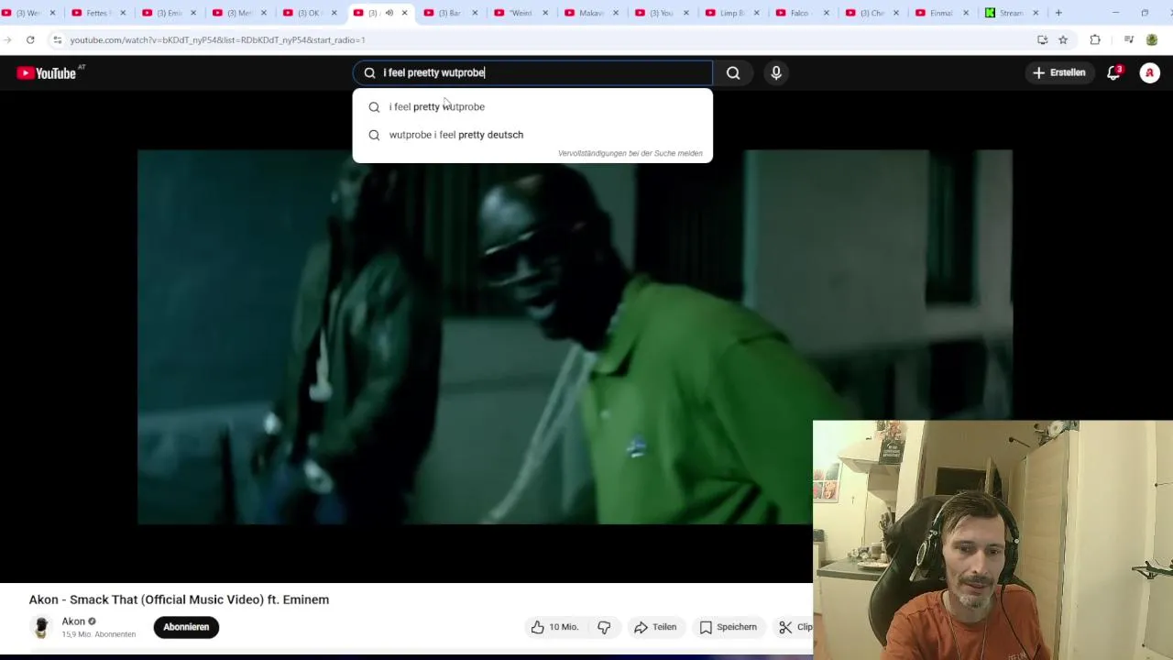Close the currently playing tab

coord(404,13)
